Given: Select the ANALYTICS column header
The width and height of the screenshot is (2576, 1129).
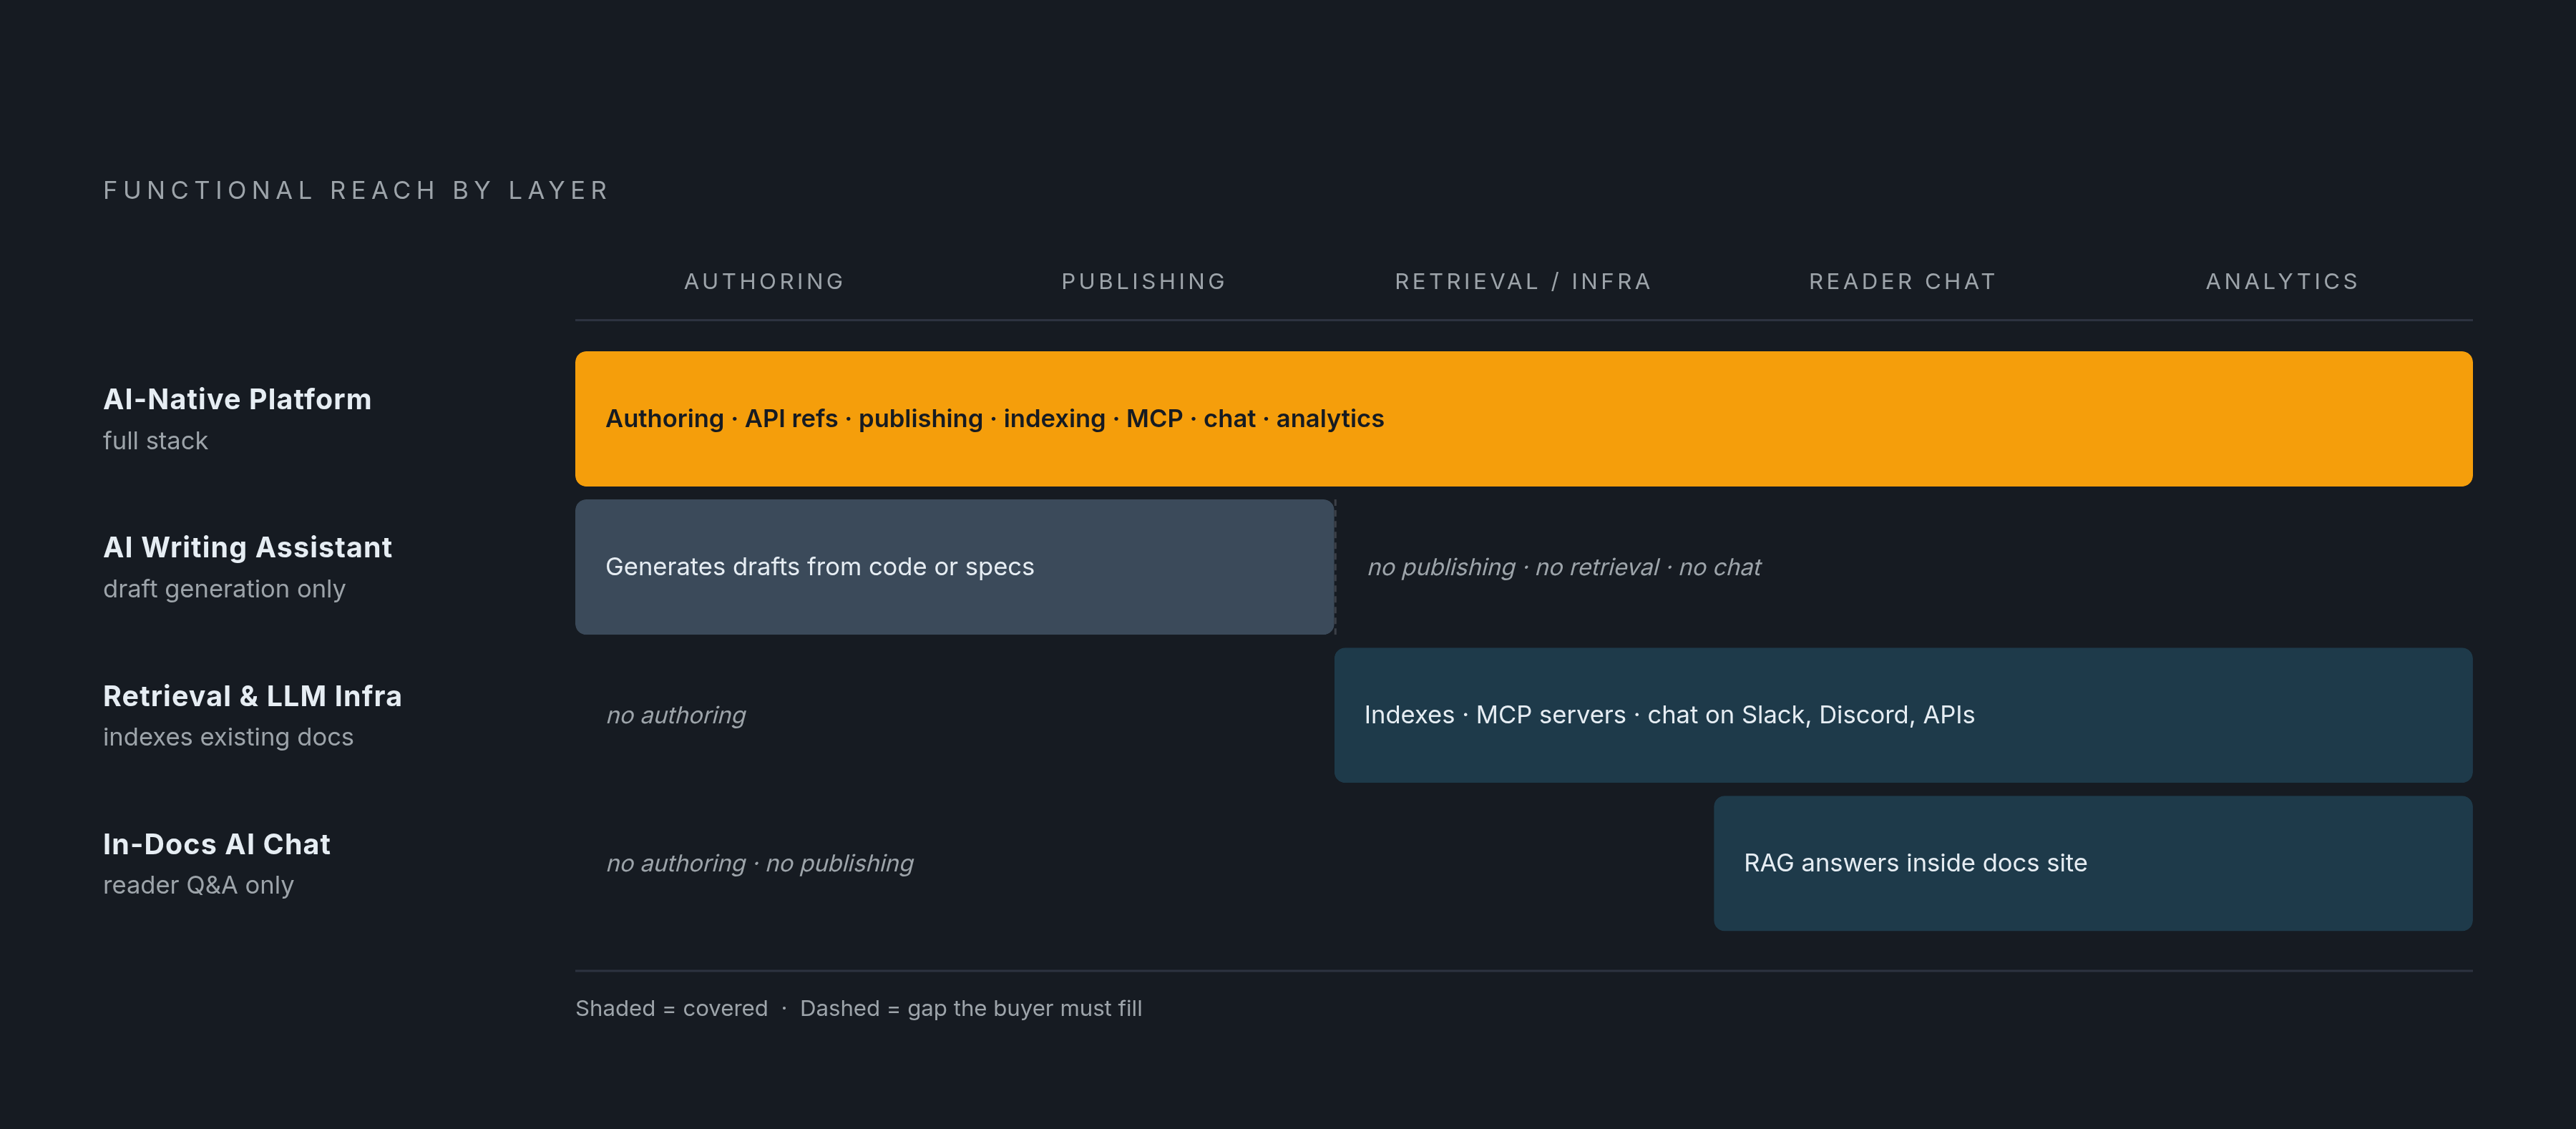Looking at the screenshot, I should (2282, 282).
